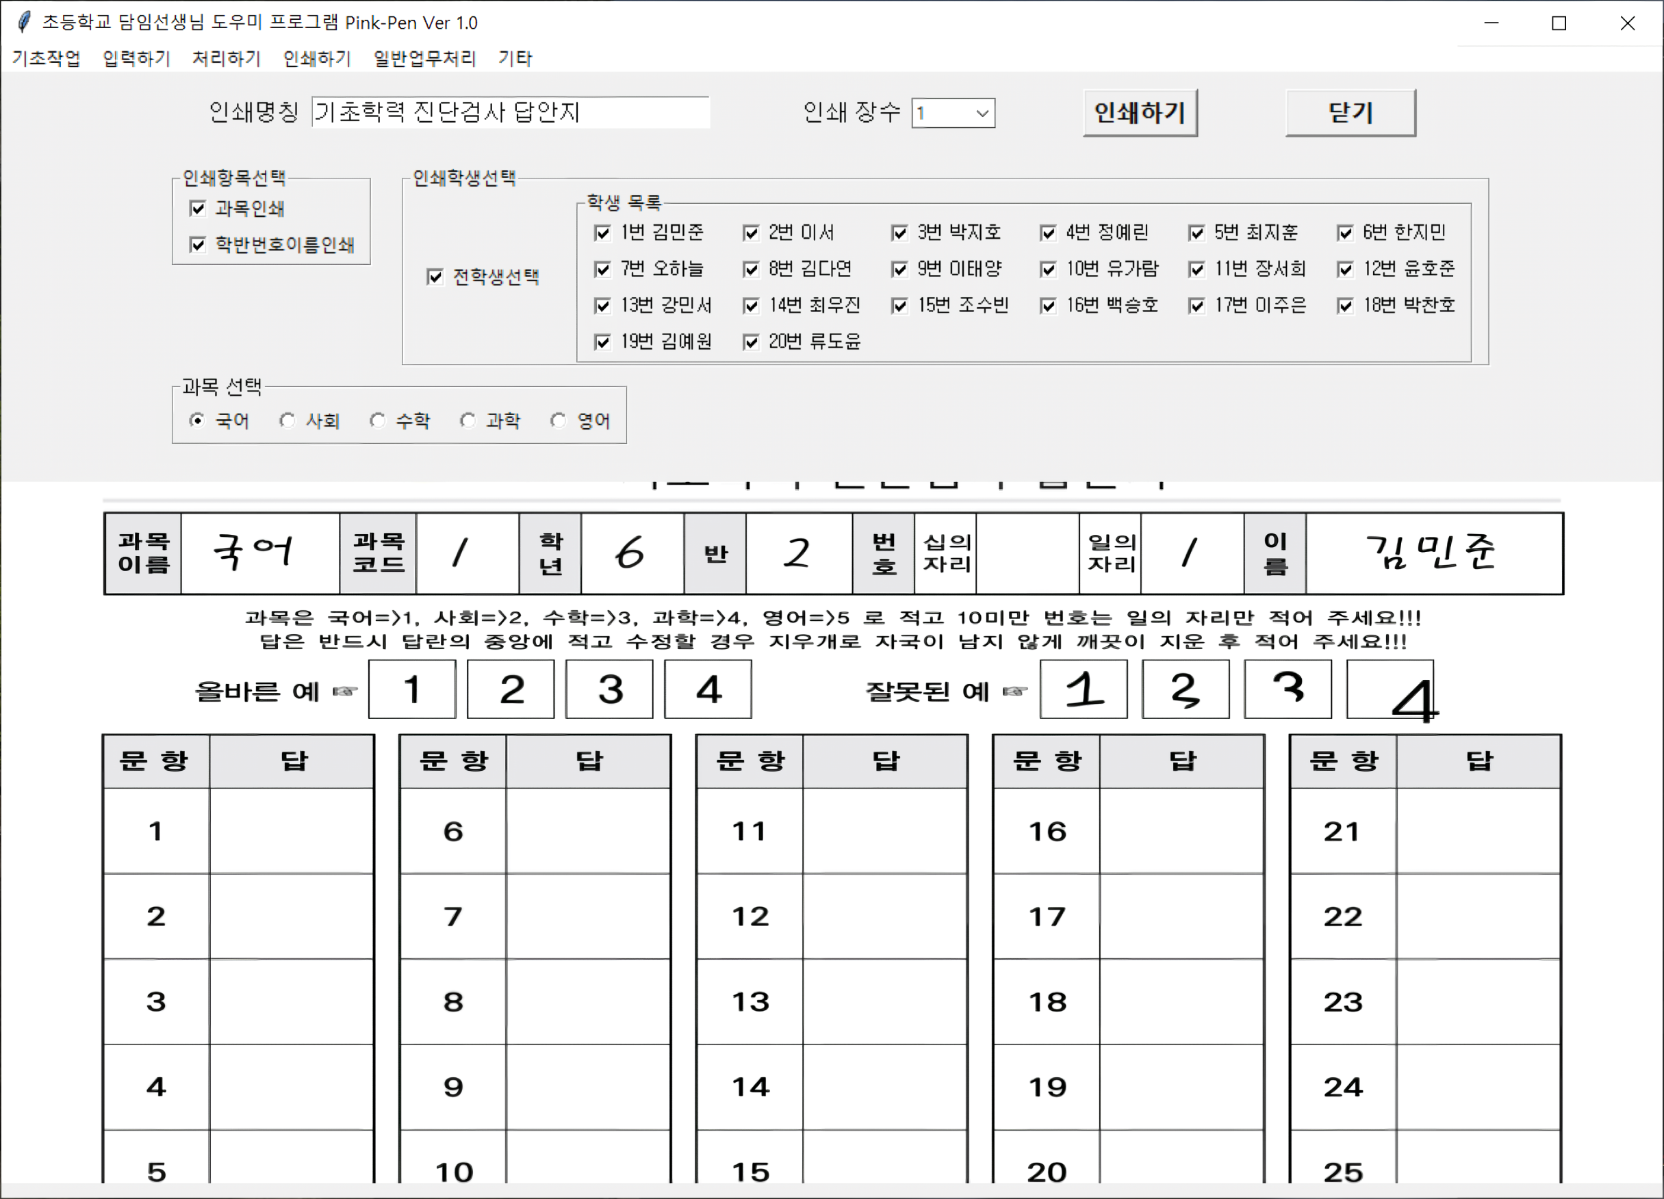Uncheck student 20번 류도윤
The width and height of the screenshot is (1664, 1199).
point(751,342)
